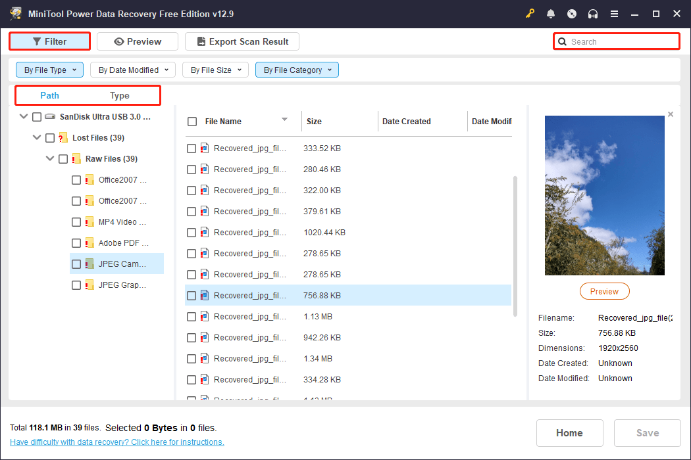Sort by the Size column header

[314, 122]
